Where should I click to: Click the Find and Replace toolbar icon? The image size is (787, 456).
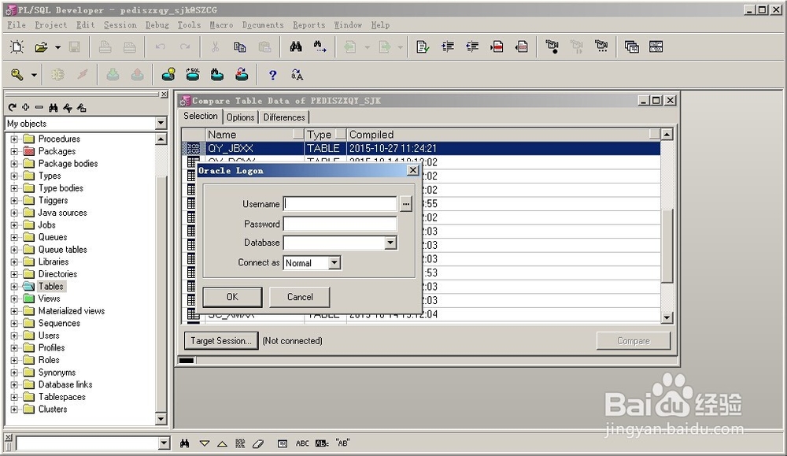[x=320, y=47]
